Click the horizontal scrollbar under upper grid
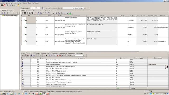169x95 pixels. coord(95,51)
